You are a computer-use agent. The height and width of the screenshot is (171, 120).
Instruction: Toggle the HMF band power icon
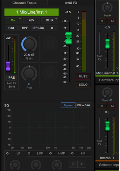(x=50, y=154)
